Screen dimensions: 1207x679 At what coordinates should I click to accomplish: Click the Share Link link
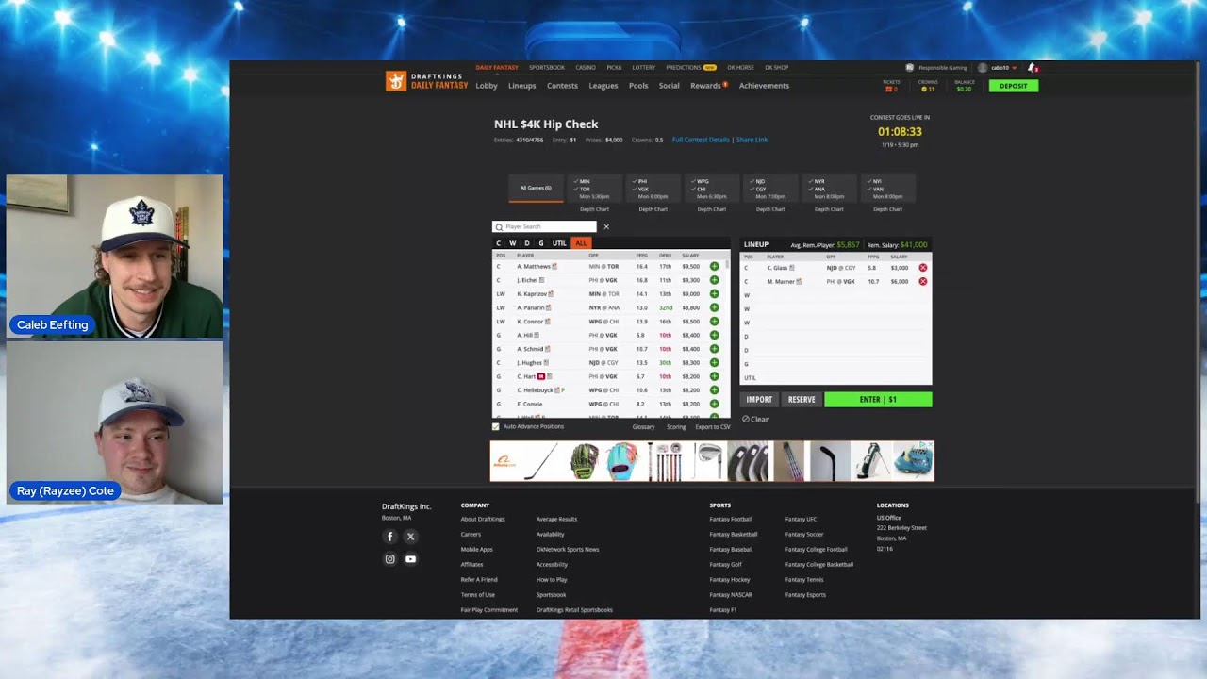(752, 140)
